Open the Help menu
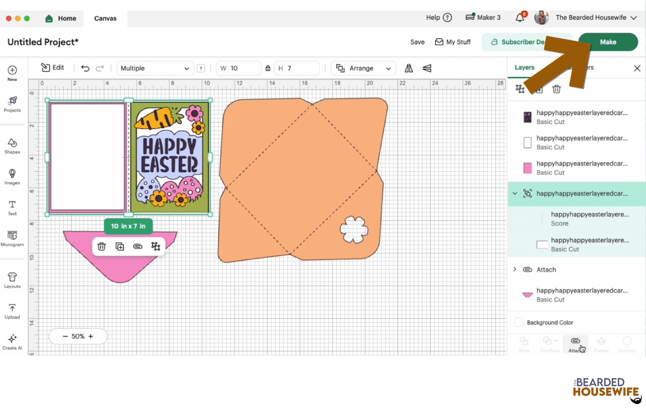 coord(439,17)
